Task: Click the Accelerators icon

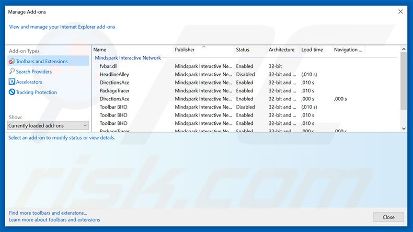Action: pos(12,82)
